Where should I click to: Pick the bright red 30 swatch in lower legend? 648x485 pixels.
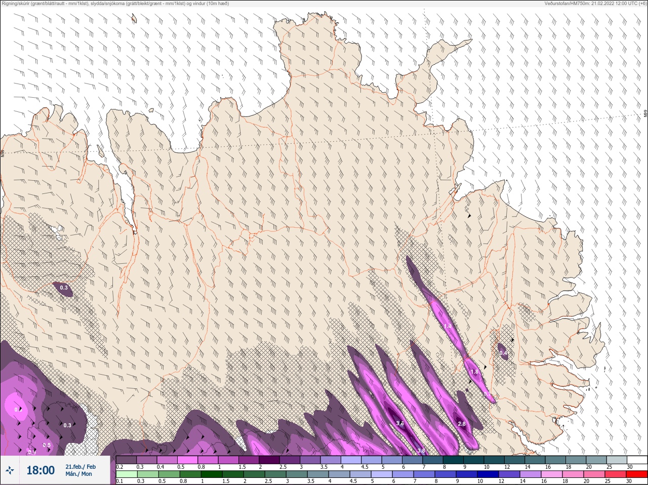coord(637,474)
